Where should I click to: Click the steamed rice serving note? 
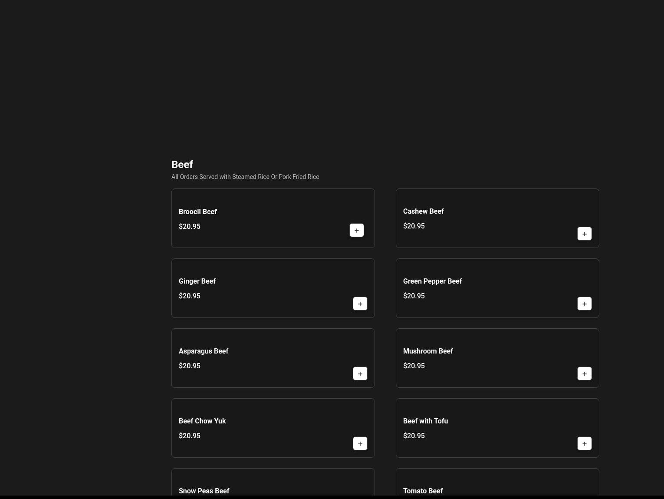click(245, 177)
